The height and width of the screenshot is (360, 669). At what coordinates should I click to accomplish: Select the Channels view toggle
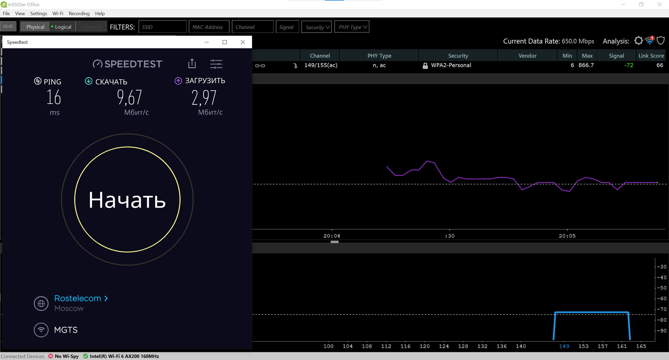(x=92, y=27)
